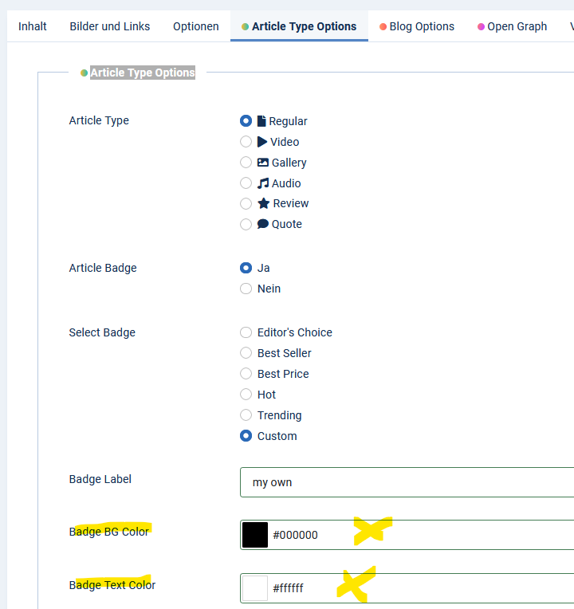Open the Open Graph tab
Screen dimensions: 574x609
tap(512, 26)
